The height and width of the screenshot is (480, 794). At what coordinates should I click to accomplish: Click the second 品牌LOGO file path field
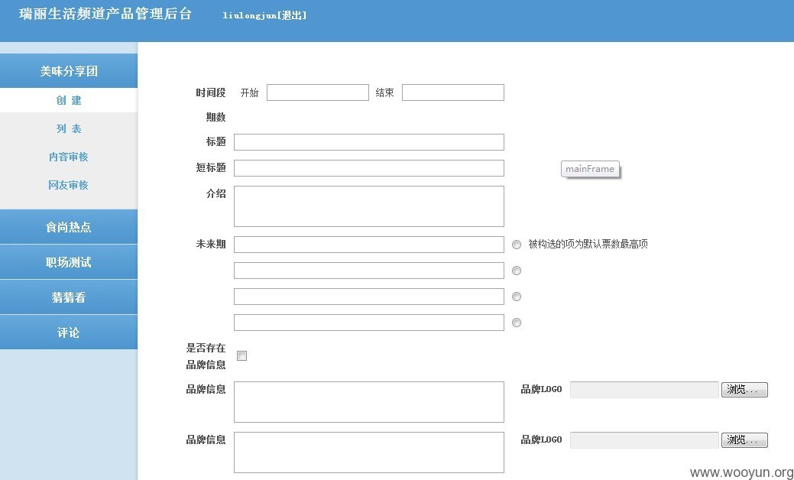644,440
